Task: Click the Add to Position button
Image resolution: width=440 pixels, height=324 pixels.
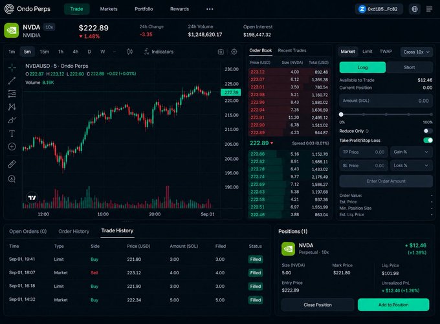Action: (x=393, y=305)
